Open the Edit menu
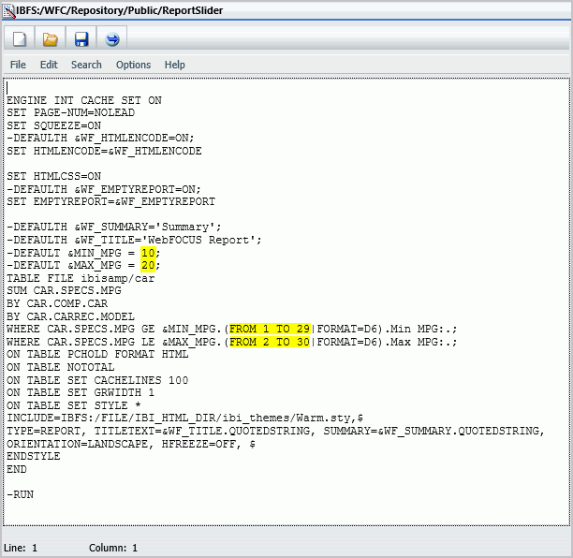Image resolution: width=573 pixels, height=558 pixels. (49, 65)
